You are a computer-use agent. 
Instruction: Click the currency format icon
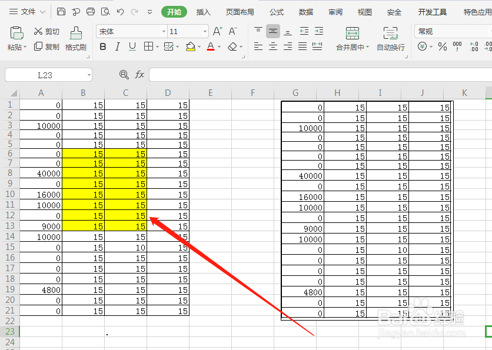tap(423, 46)
